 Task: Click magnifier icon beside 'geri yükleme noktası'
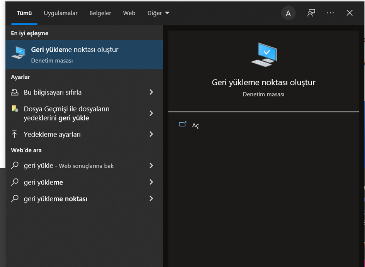pos(15,199)
